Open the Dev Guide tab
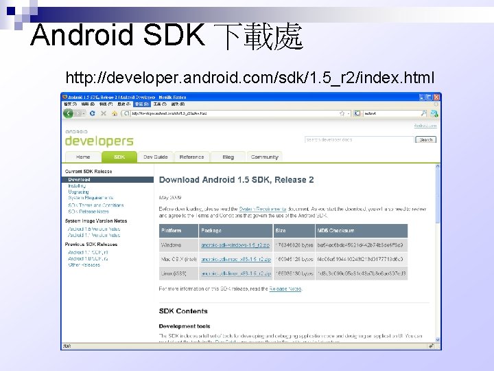This screenshot has width=494, height=371. [155, 157]
